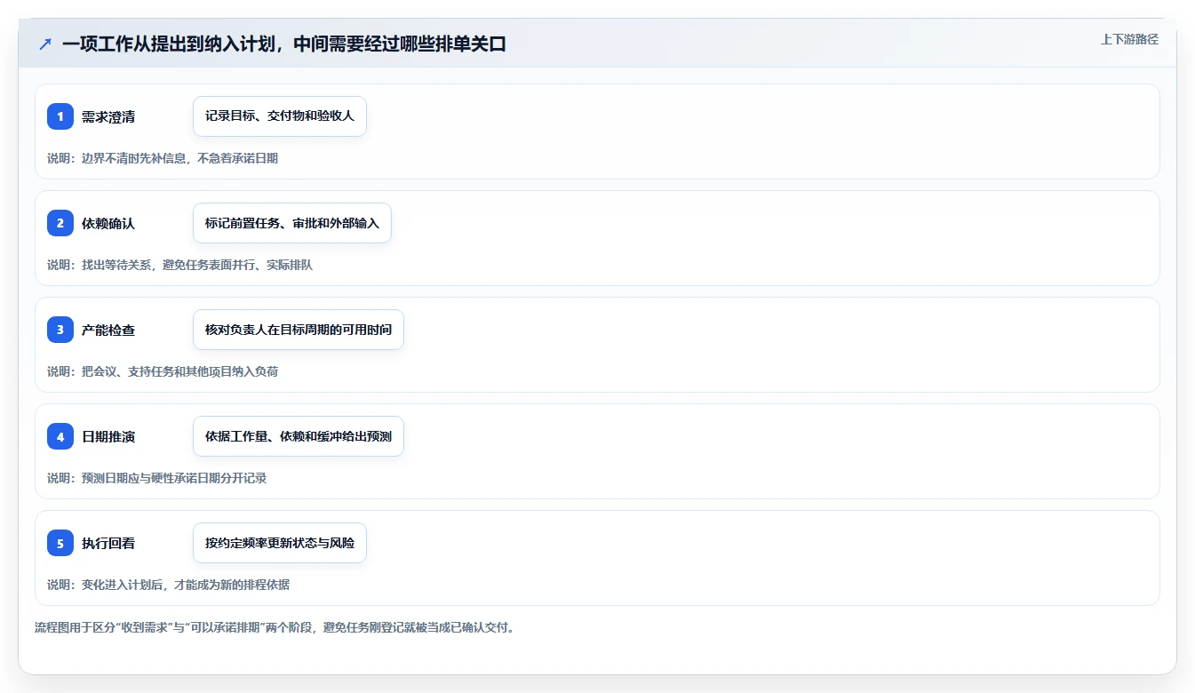Viewport: 1195px width, 693px height.
Task: Open the 按约定频率更新状态与风险 chip
Action: pyautogui.click(x=280, y=543)
